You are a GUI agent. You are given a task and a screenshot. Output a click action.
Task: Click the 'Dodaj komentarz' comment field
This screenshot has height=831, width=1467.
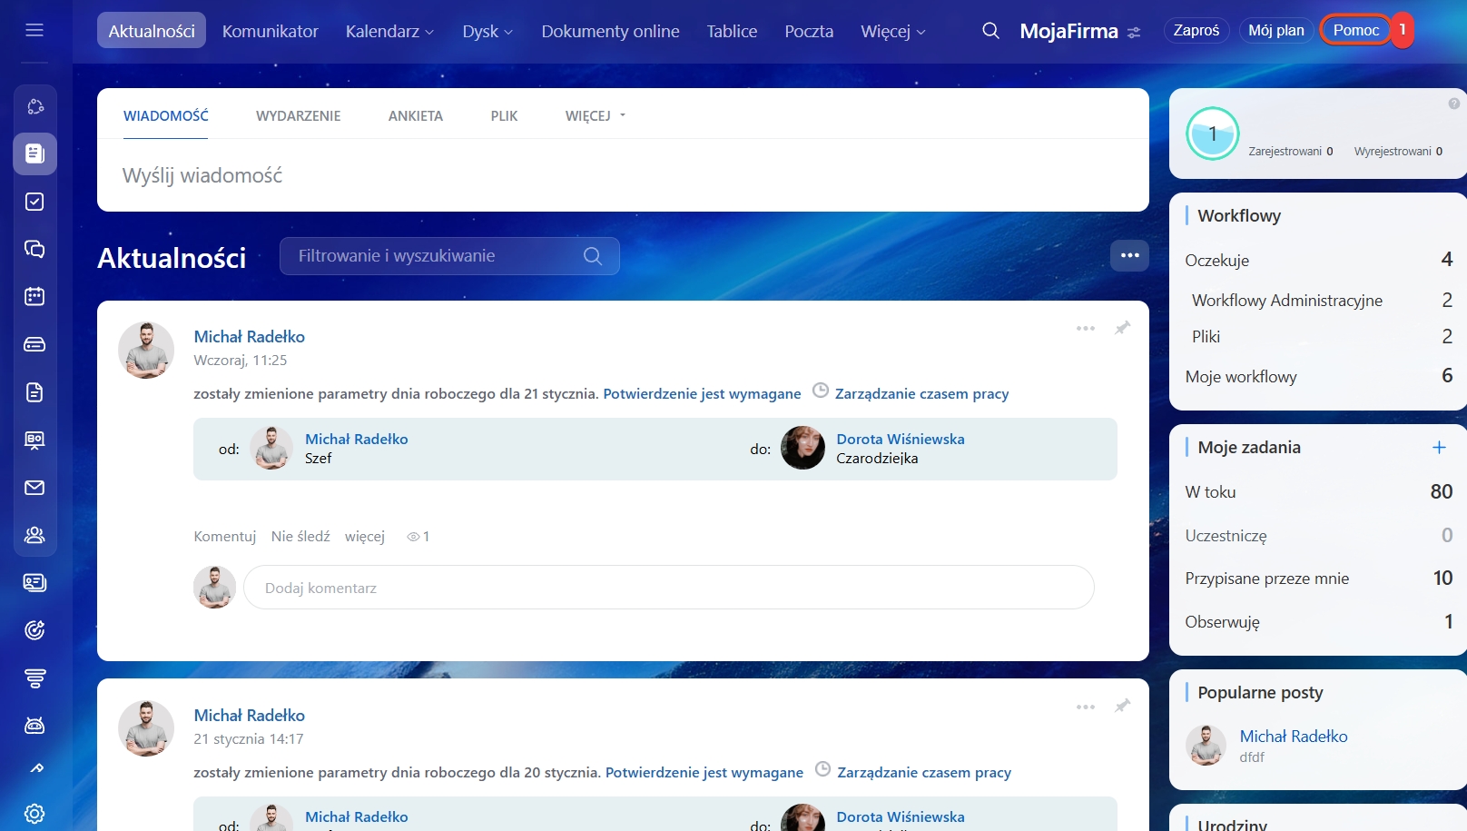[668, 588]
